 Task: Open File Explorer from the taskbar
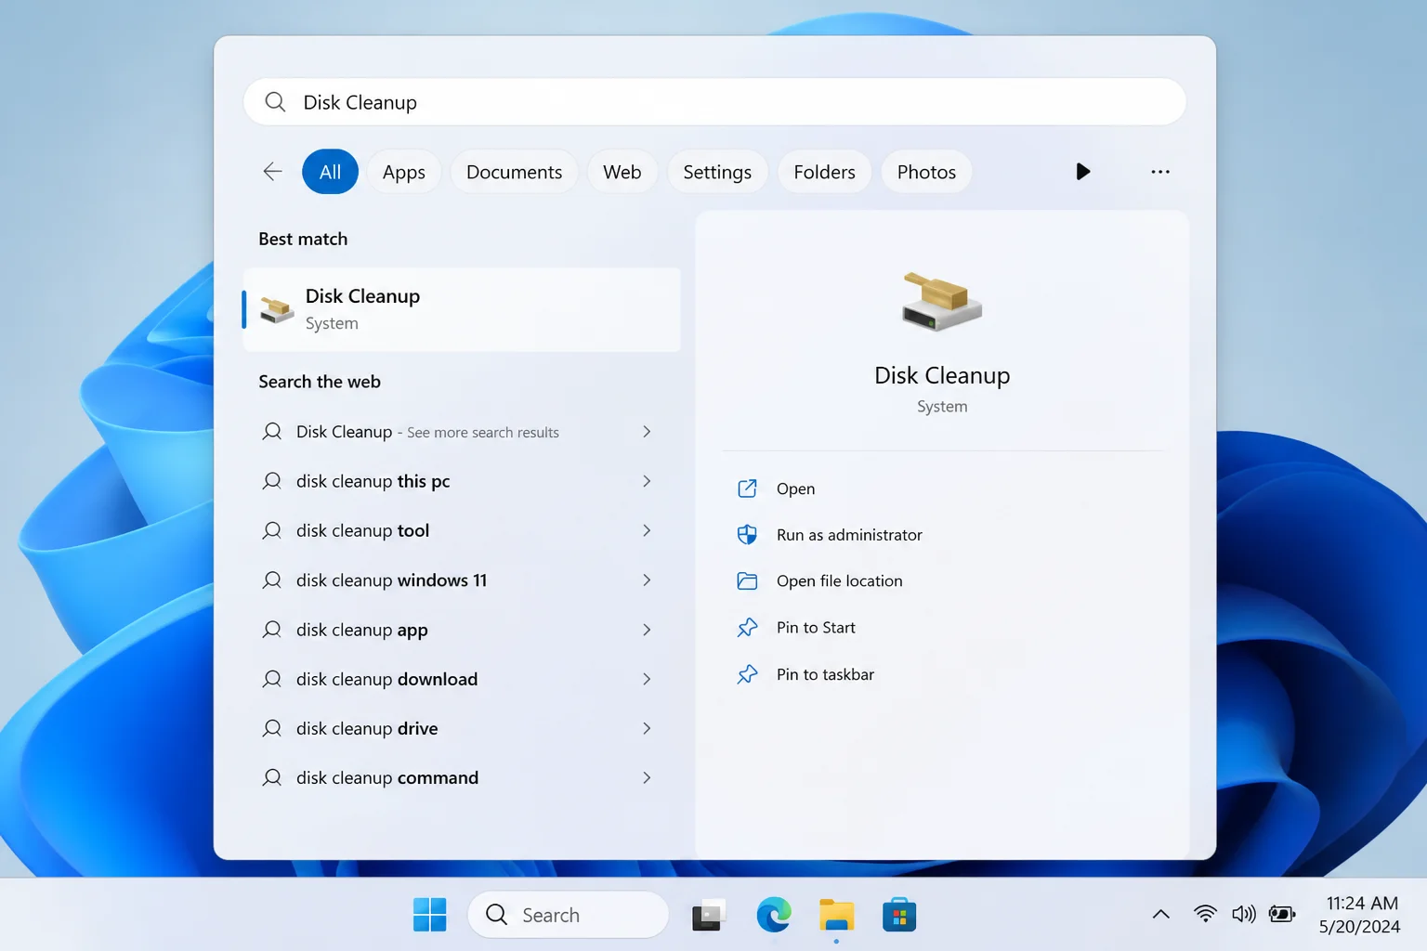pos(836,916)
